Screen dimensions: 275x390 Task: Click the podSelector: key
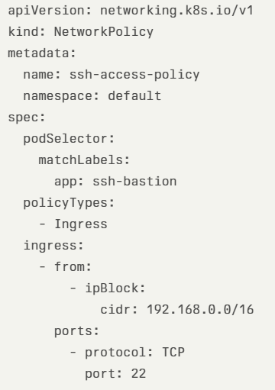[x=69, y=139]
